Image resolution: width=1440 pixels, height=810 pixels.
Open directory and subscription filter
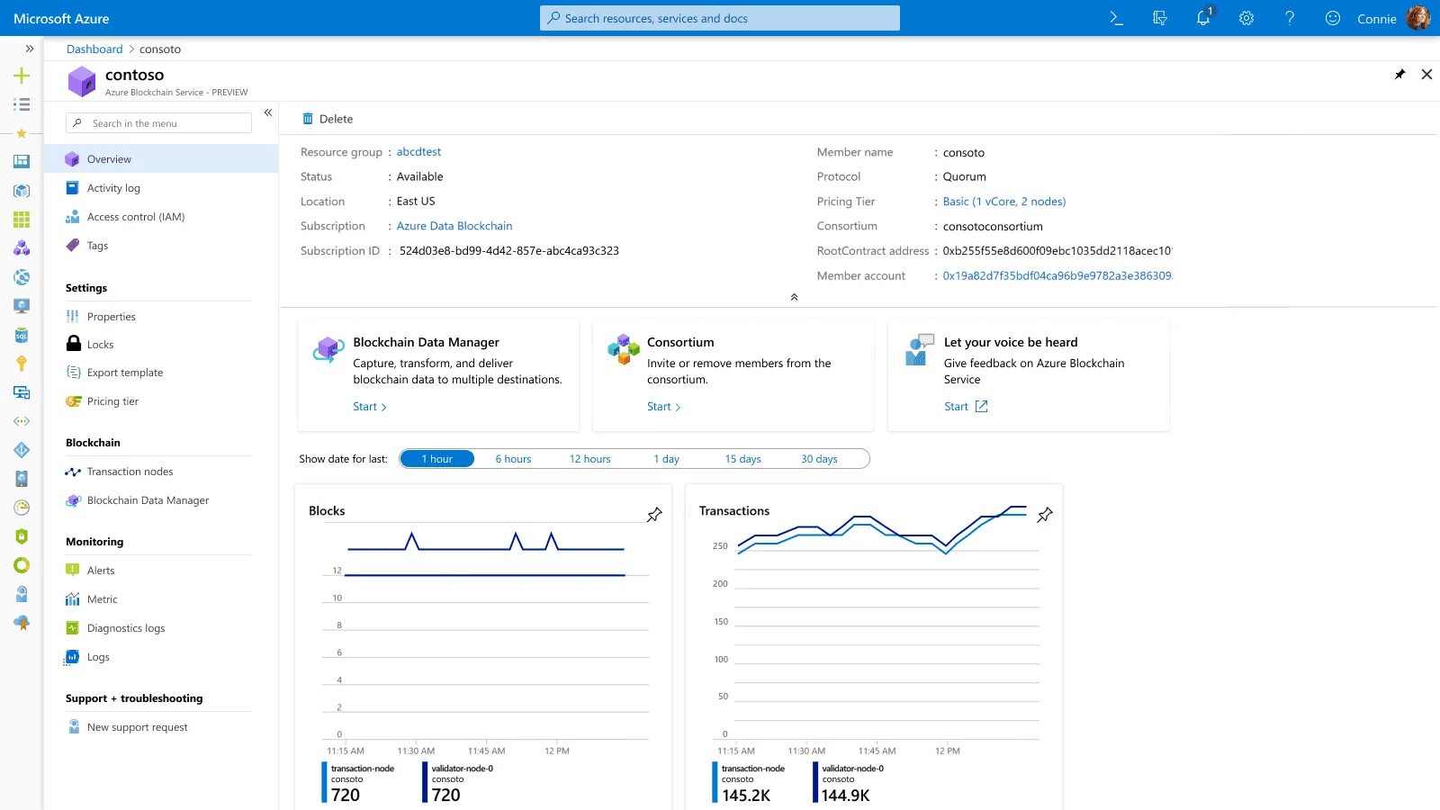click(1160, 18)
